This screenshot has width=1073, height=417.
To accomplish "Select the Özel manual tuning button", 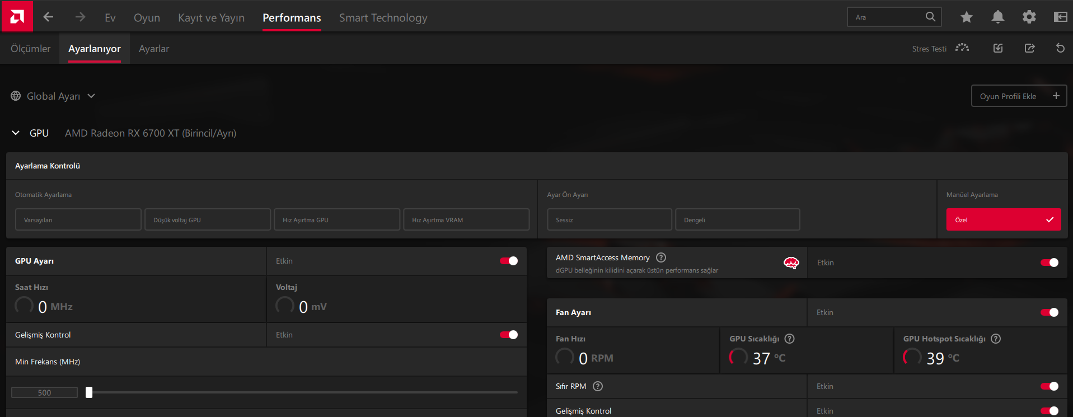I will (1004, 219).
